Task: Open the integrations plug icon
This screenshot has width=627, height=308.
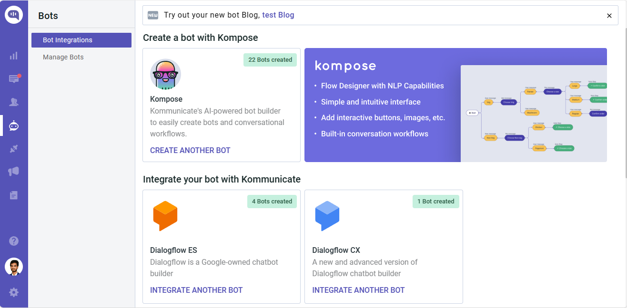Action: [14, 149]
